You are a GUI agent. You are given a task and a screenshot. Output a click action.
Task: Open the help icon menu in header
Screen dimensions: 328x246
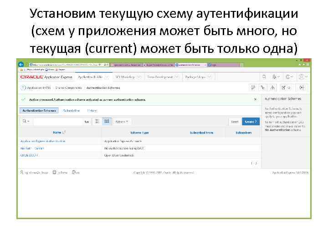289,77
